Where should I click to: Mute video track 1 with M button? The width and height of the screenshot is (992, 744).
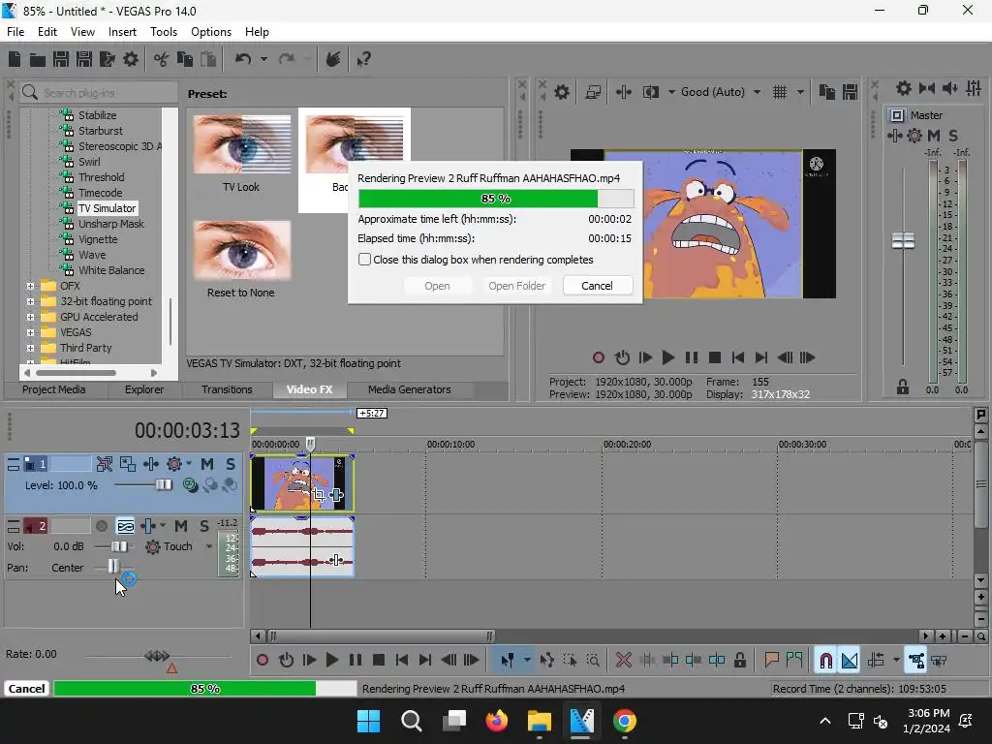point(207,464)
